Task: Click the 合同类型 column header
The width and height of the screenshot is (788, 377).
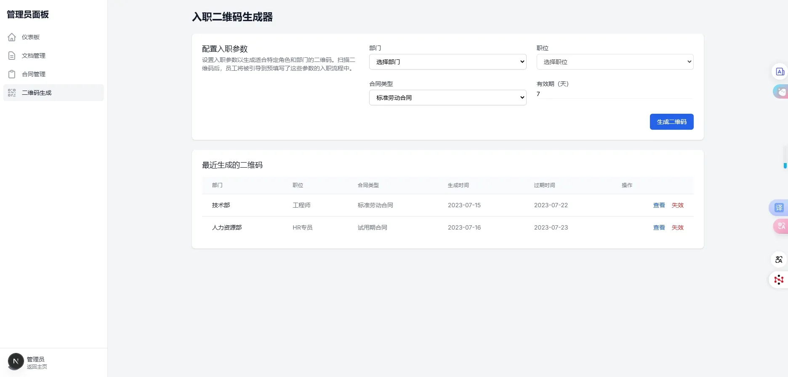Action: pos(368,185)
